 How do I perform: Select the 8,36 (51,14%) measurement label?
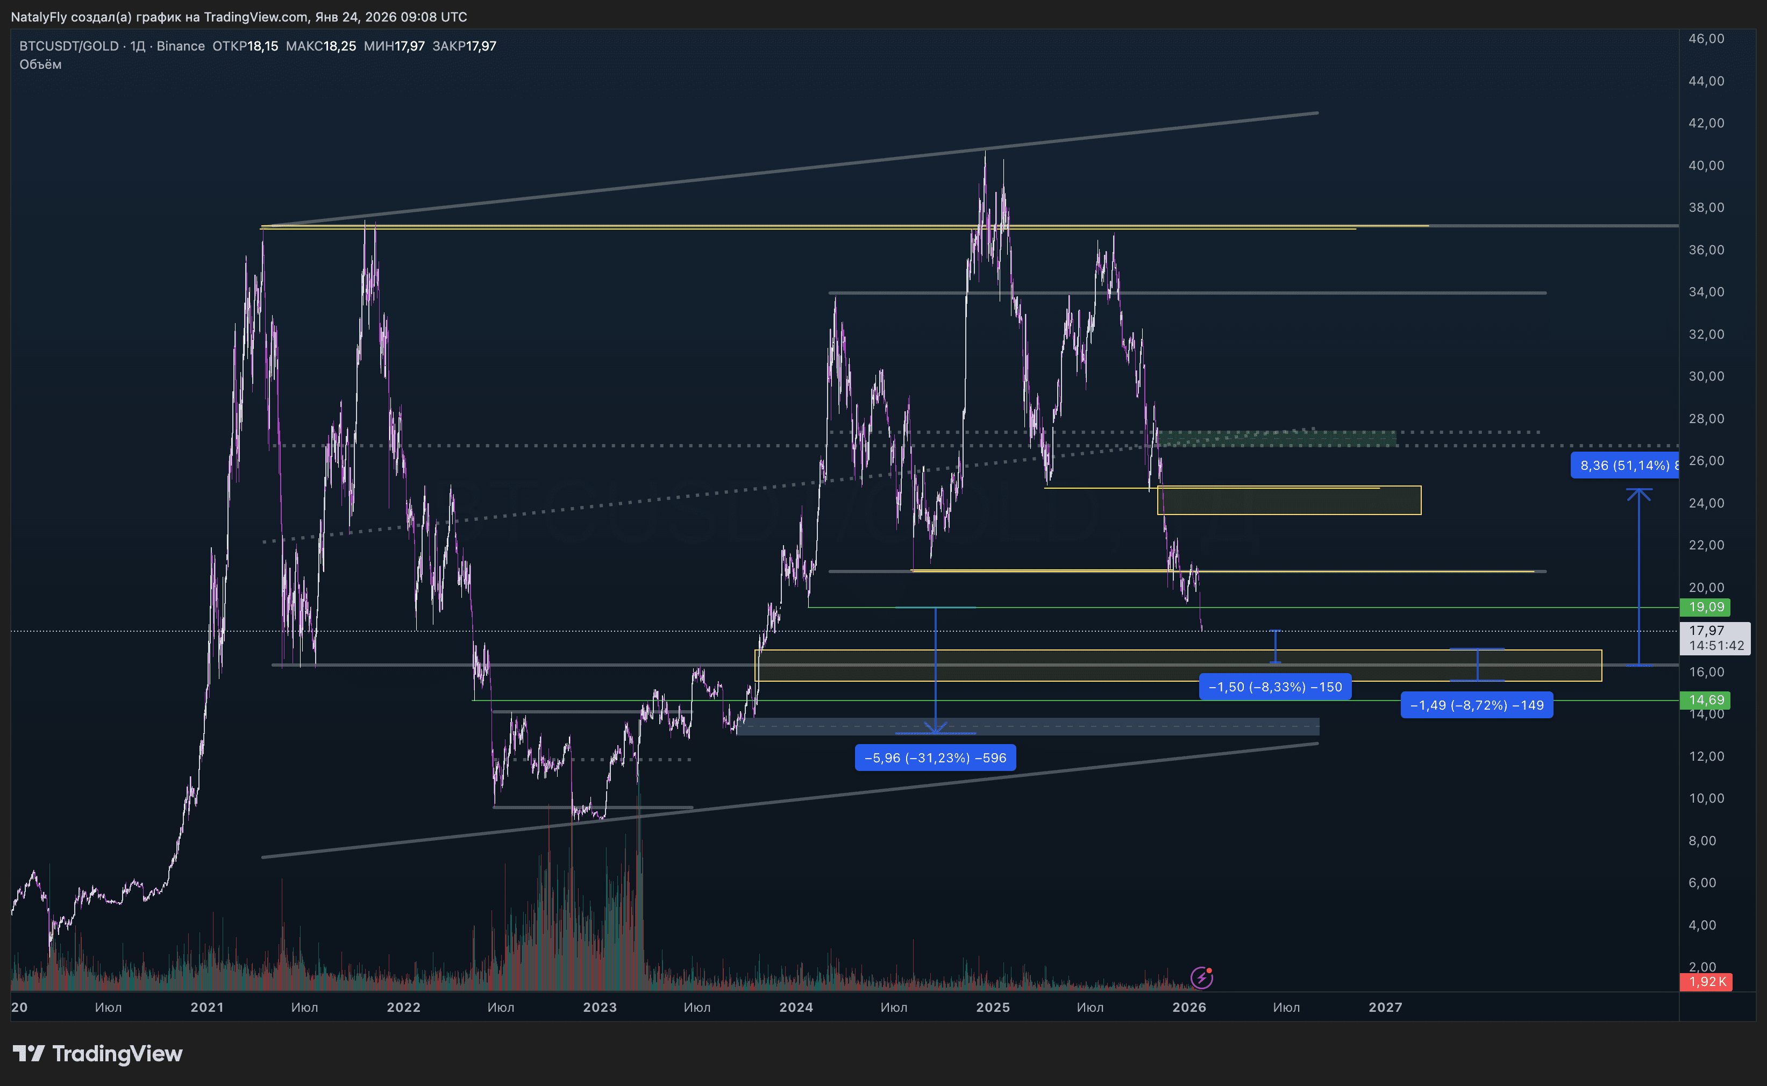[x=1625, y=466]
